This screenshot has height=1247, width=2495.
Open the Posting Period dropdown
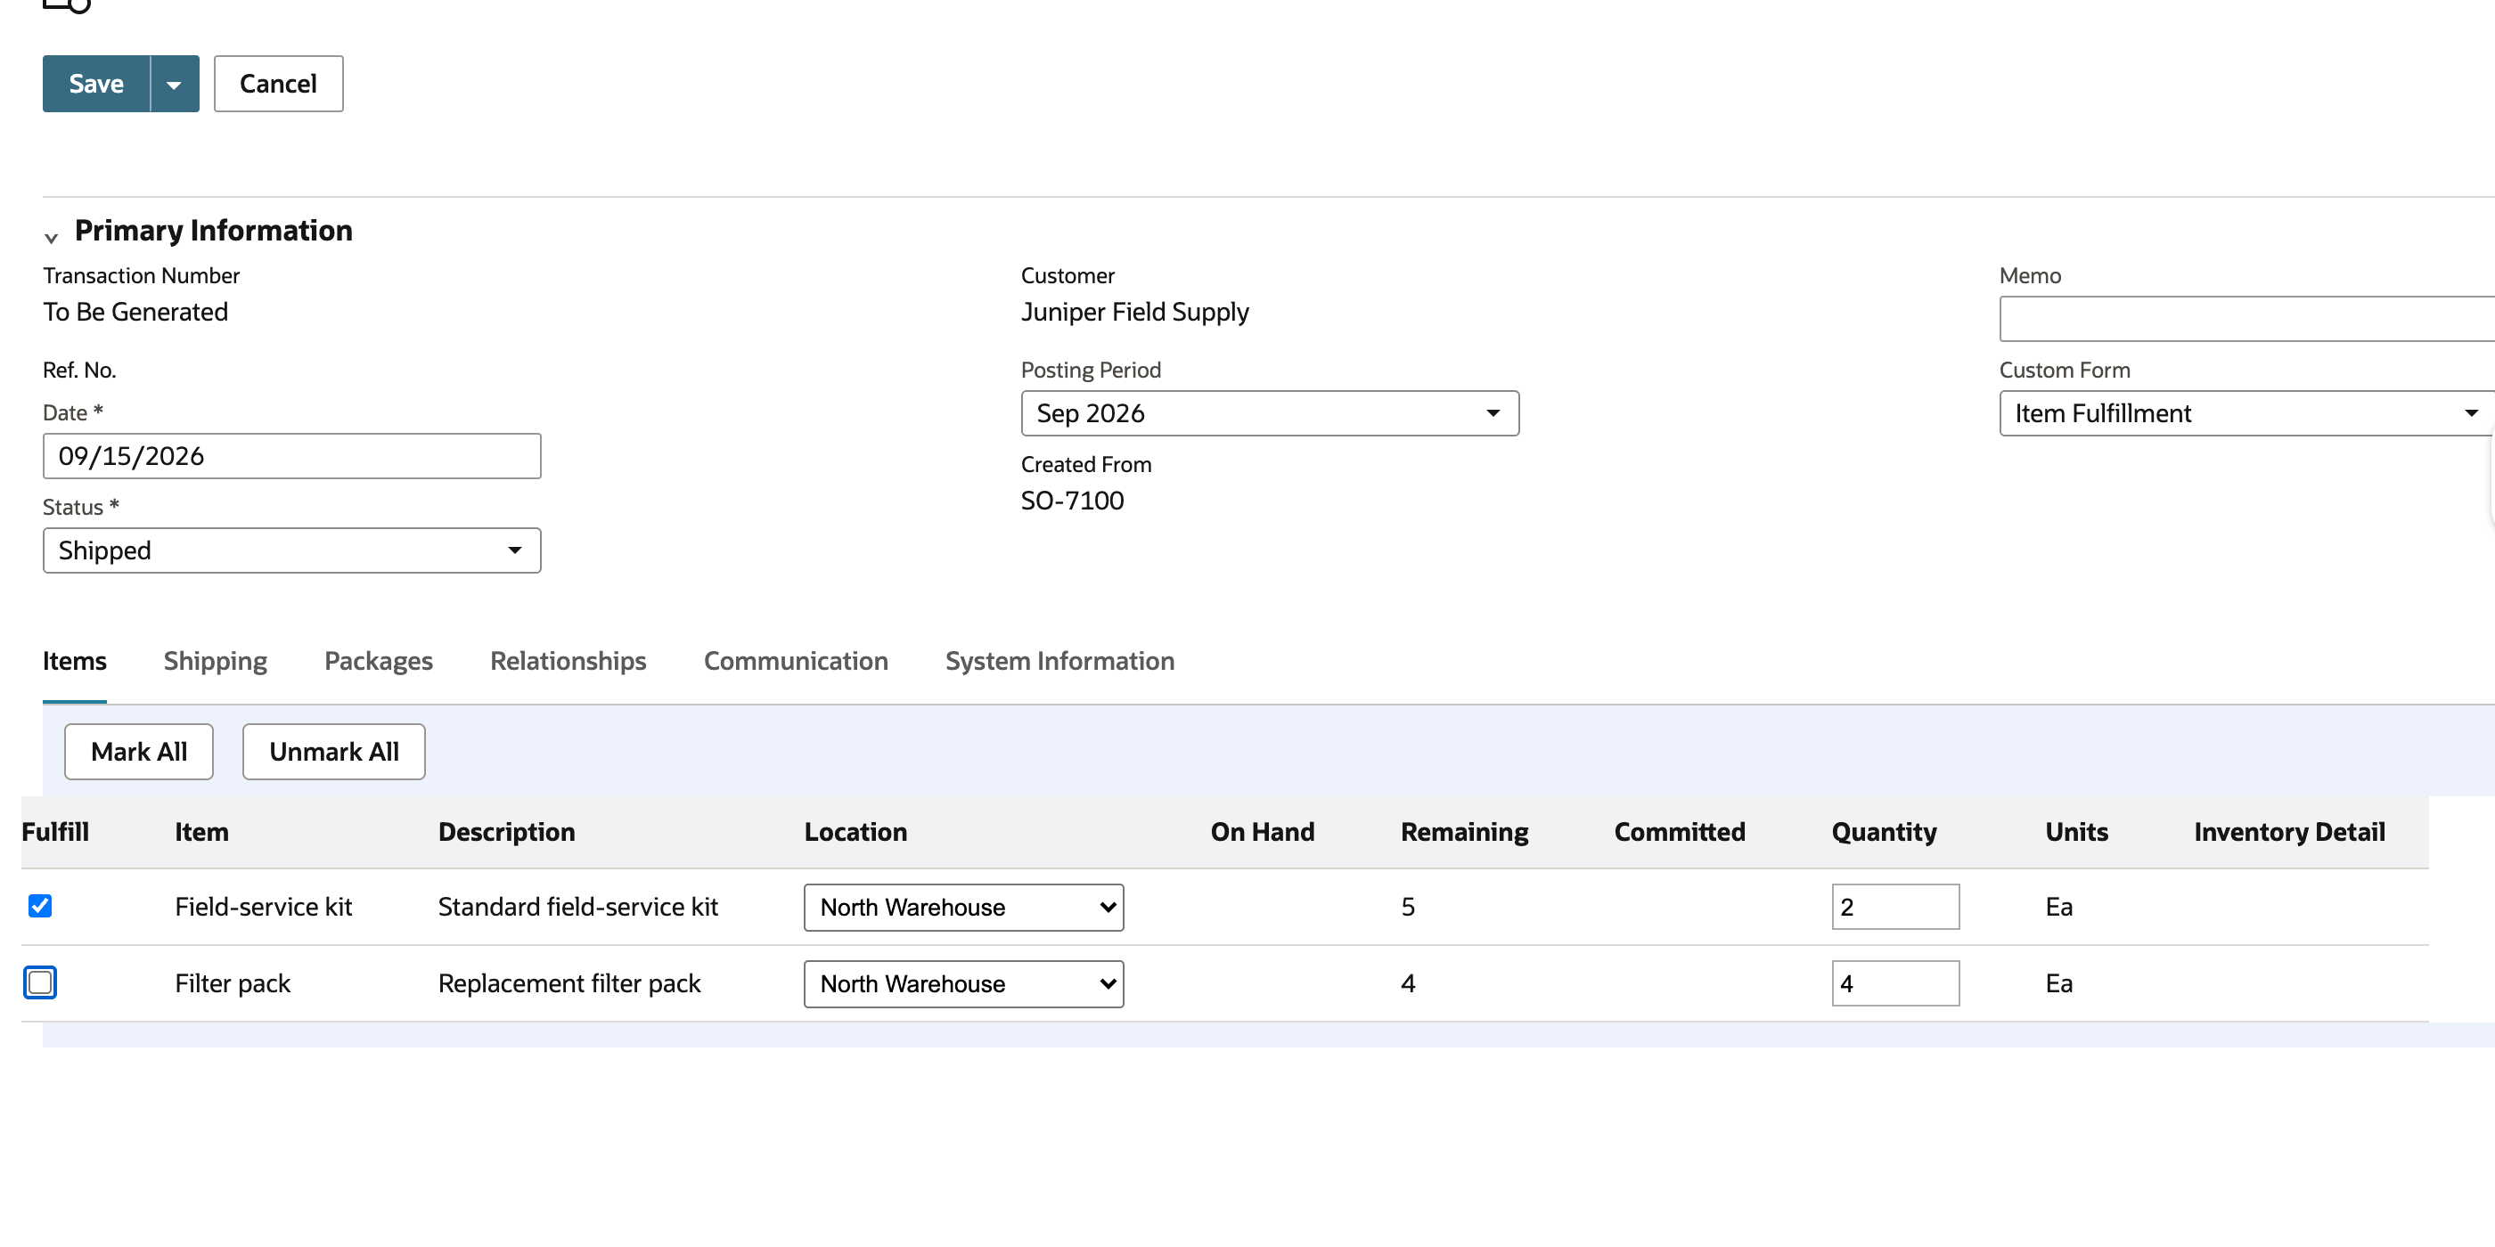point(1270,413)
